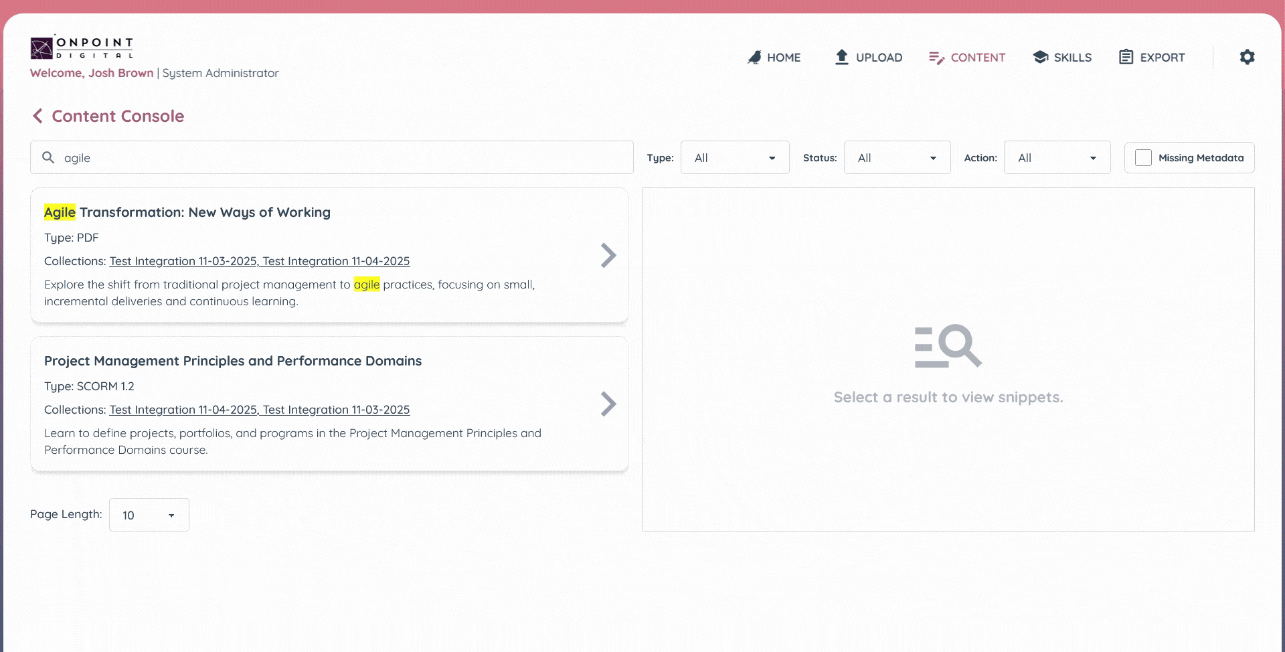
Task: Open the Test Integration 11-04-2025 collection link
Action: (x=336, y=261)
